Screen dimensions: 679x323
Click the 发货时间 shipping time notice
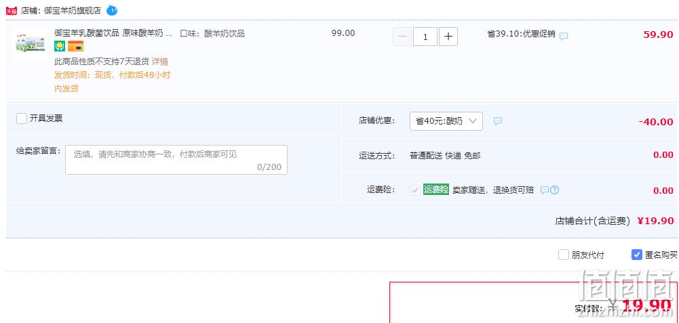point(112,82)
